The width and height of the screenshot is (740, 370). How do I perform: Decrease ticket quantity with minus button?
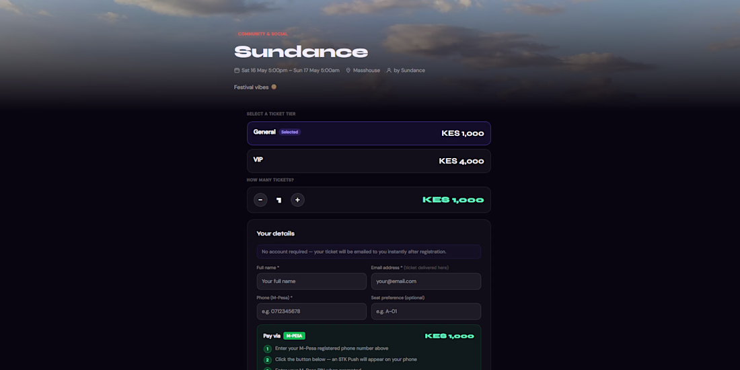click(x=260, y=200)
